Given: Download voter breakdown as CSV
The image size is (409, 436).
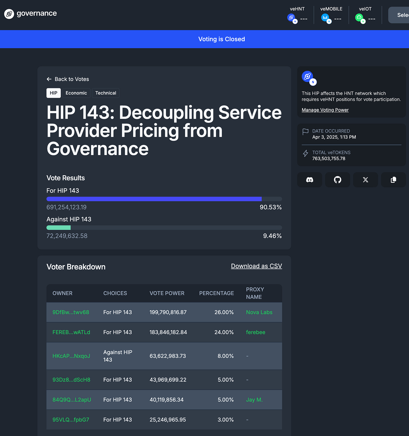Looking at the screenshot, I should (256, 266).
